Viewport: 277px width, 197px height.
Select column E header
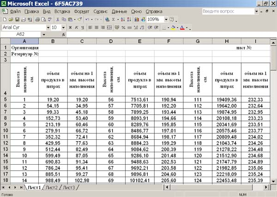[139, 41]
